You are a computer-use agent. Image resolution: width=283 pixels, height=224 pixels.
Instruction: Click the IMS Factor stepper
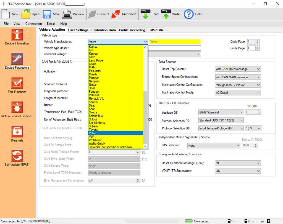click(x=255, y=145)
